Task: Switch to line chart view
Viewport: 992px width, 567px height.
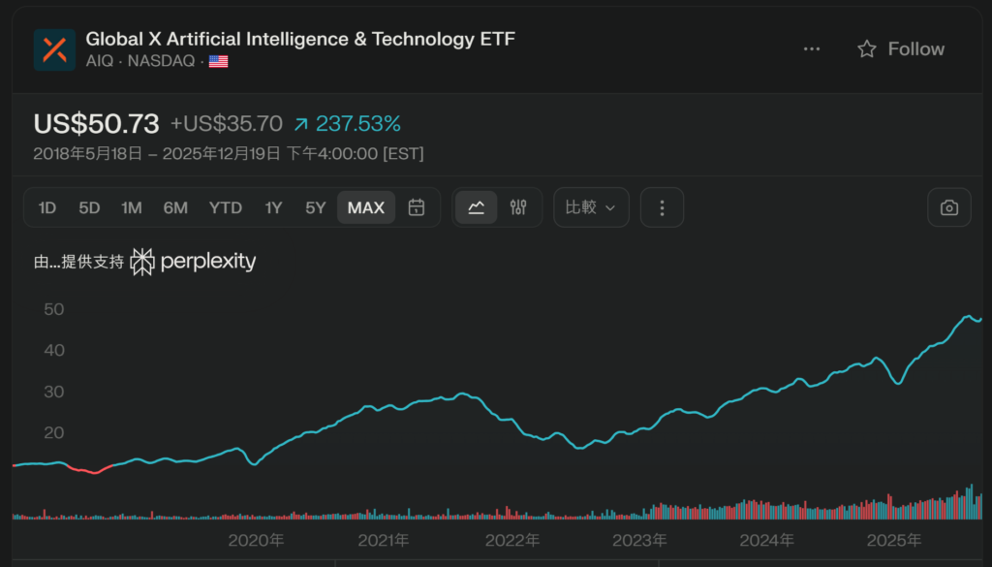Action: point(476,207)
